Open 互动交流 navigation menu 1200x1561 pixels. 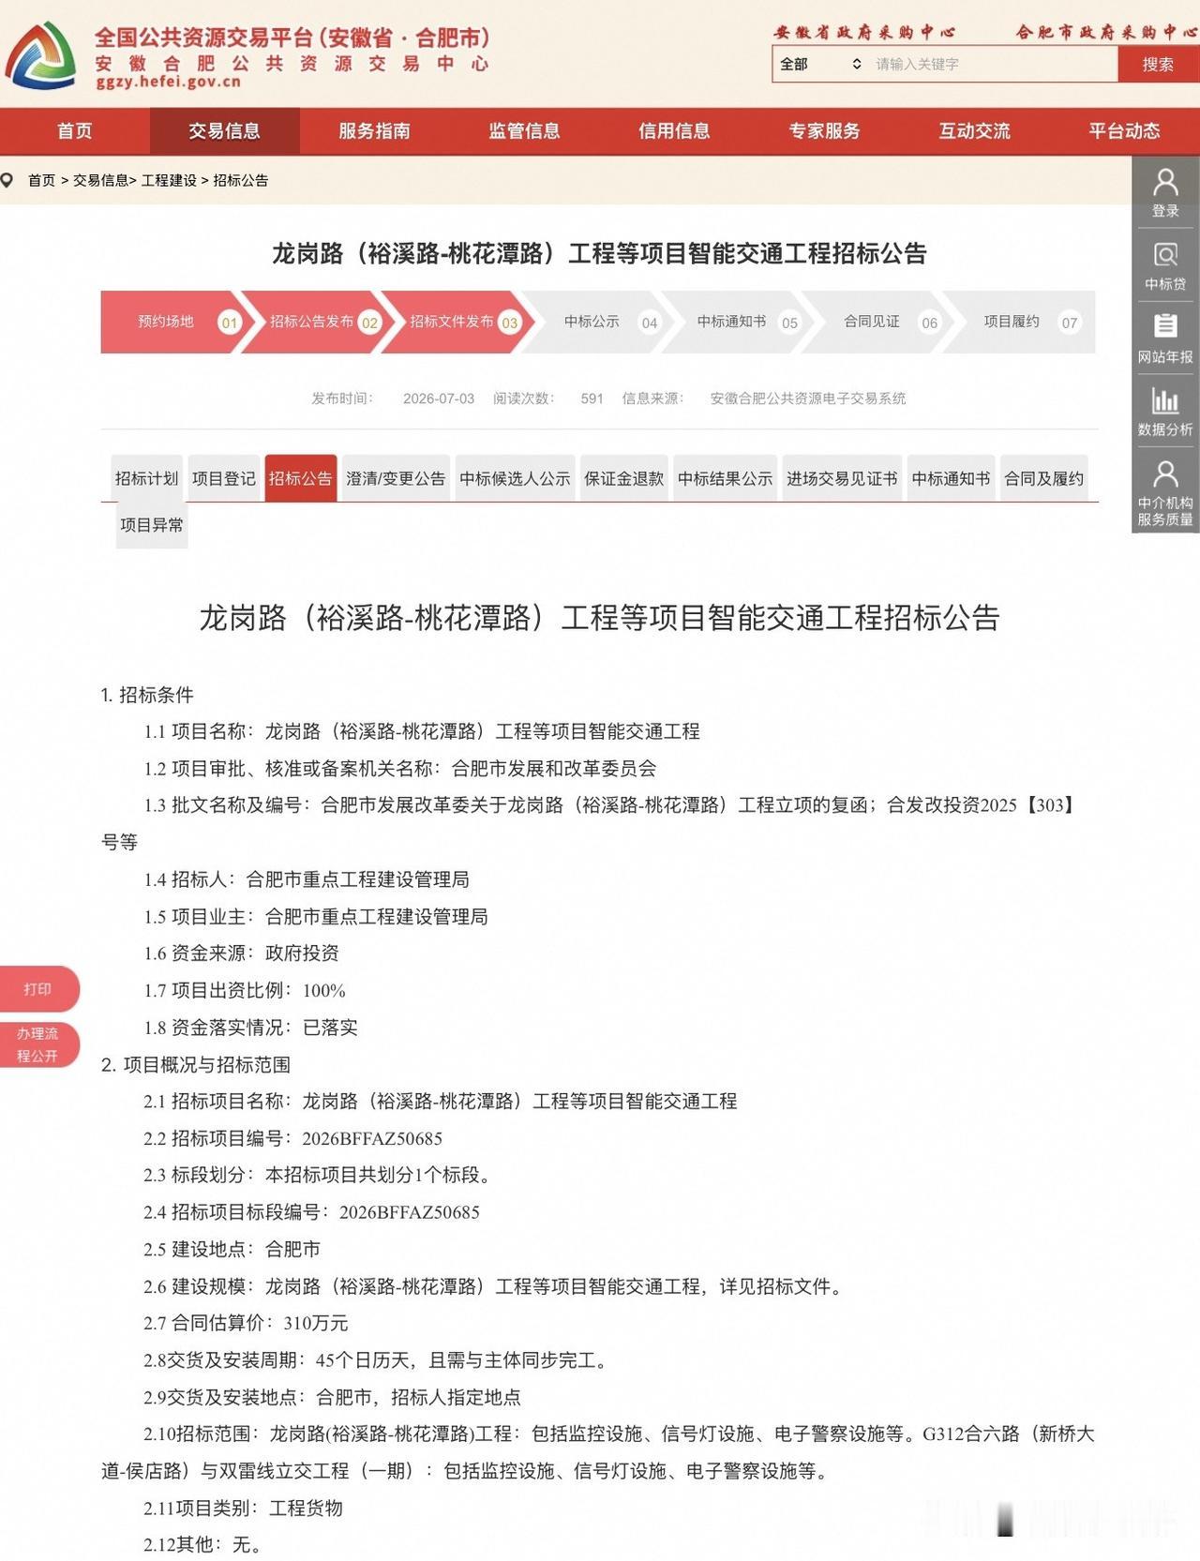[975, 131]
